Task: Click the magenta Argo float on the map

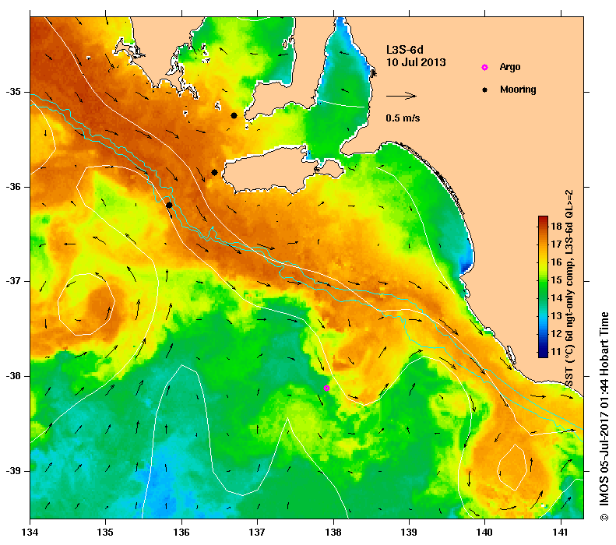Action: tap(326, 388)
